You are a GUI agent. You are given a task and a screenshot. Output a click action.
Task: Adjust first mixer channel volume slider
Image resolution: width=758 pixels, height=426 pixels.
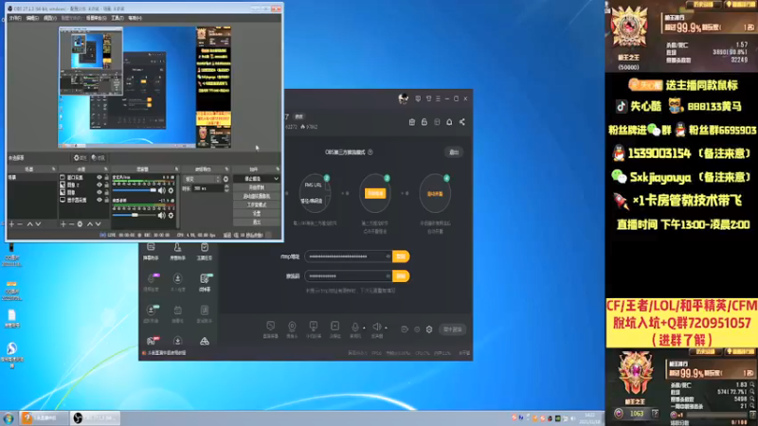[135, 190]
